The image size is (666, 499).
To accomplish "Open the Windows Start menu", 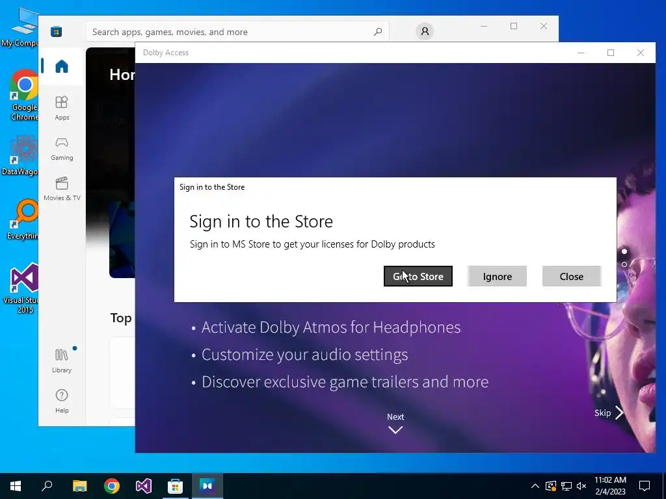I will coord(16,486).
